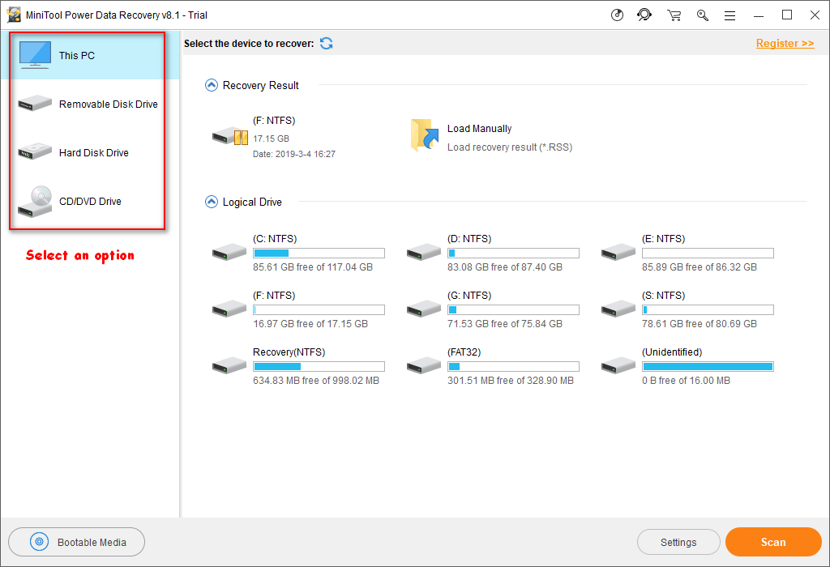Open online help via the headset icon
830x567 pixels.
pos(644,15)
